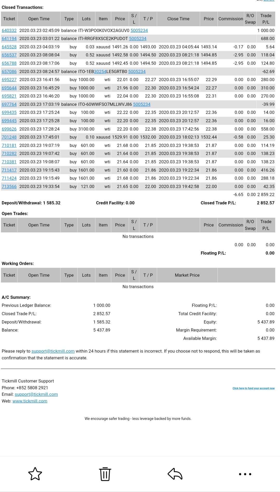The image size is (280, 492).
Task: Select the 2 852.57 Closed Trade P/L total
Action: click(265, 203)
